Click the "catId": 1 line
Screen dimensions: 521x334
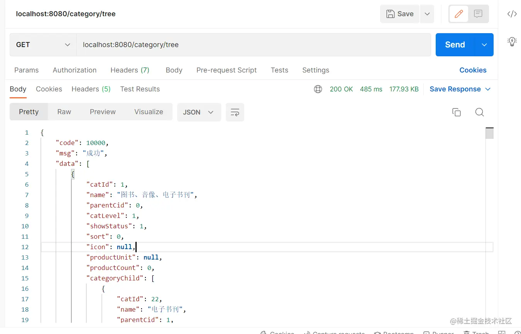[107, 185]
